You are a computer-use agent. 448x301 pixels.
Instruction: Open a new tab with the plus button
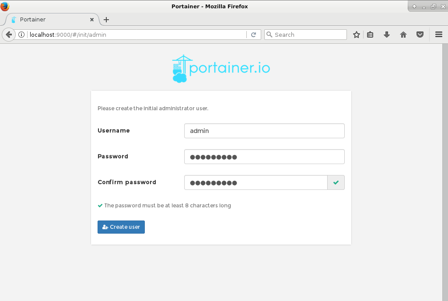click(x=106, y=19)
